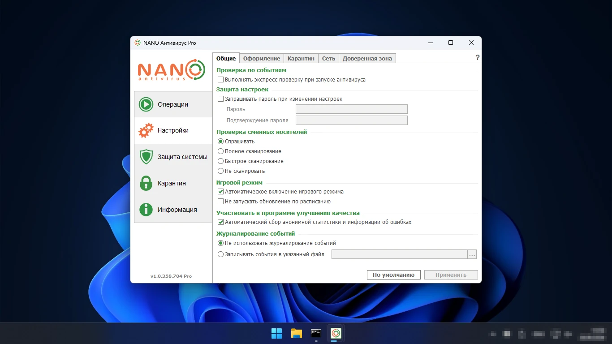Click the Настройки gears icon
This screenshot has height=344, width=612.
pyautogui.click(x=146, y=130)
